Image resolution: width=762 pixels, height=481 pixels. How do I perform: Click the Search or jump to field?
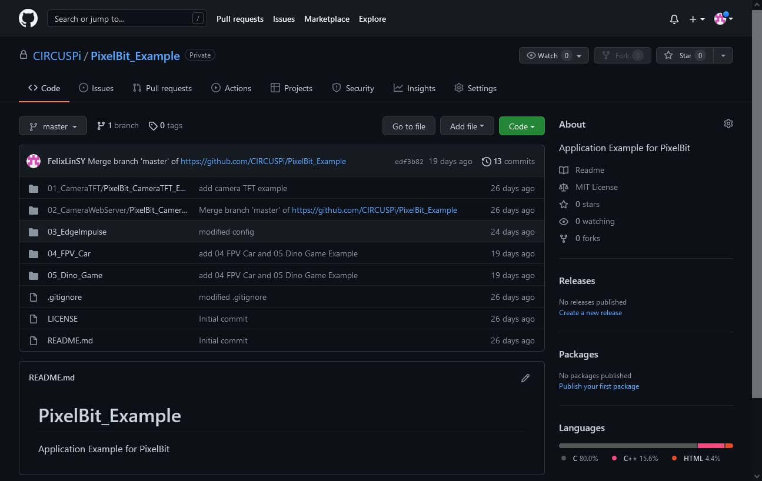pos(127,19)
